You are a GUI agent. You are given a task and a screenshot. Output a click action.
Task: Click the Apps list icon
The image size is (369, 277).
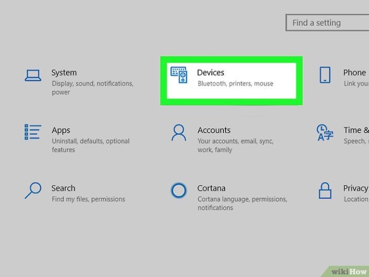point(33,132)
